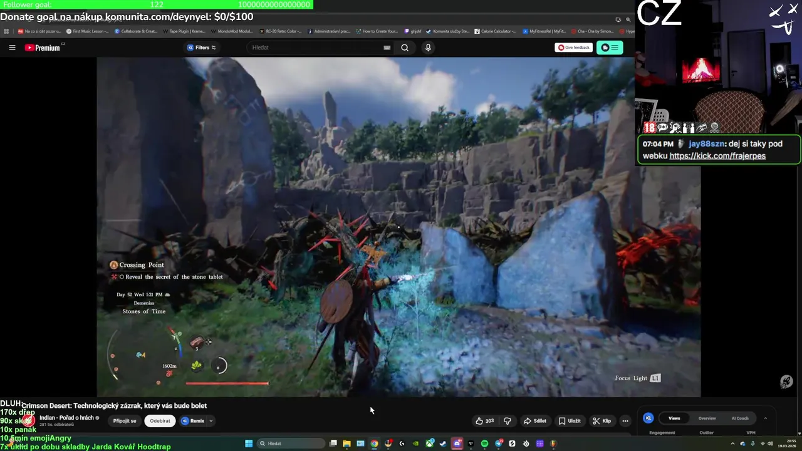This screenshot has height=451, width=802.
Task: Click the video player to pause playback
Action: tap(398, 227)
